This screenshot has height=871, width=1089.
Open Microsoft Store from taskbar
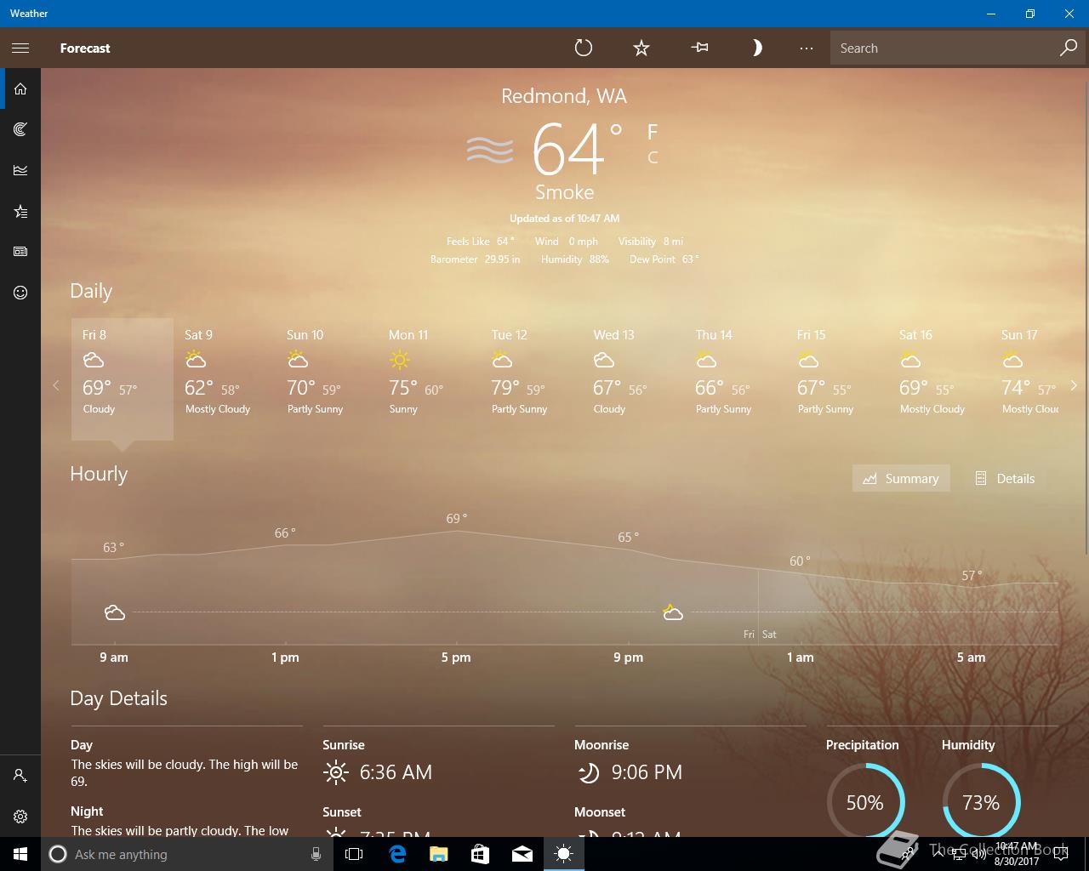coord(480,854)
